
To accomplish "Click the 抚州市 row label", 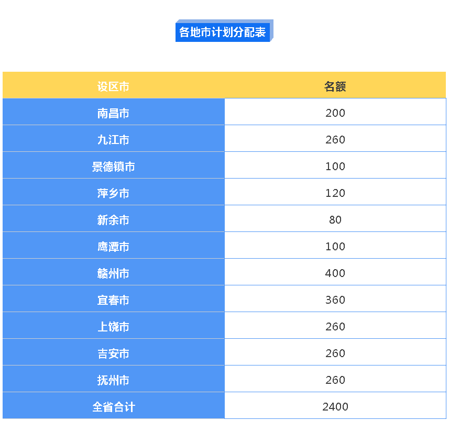I will coord(113,380).
